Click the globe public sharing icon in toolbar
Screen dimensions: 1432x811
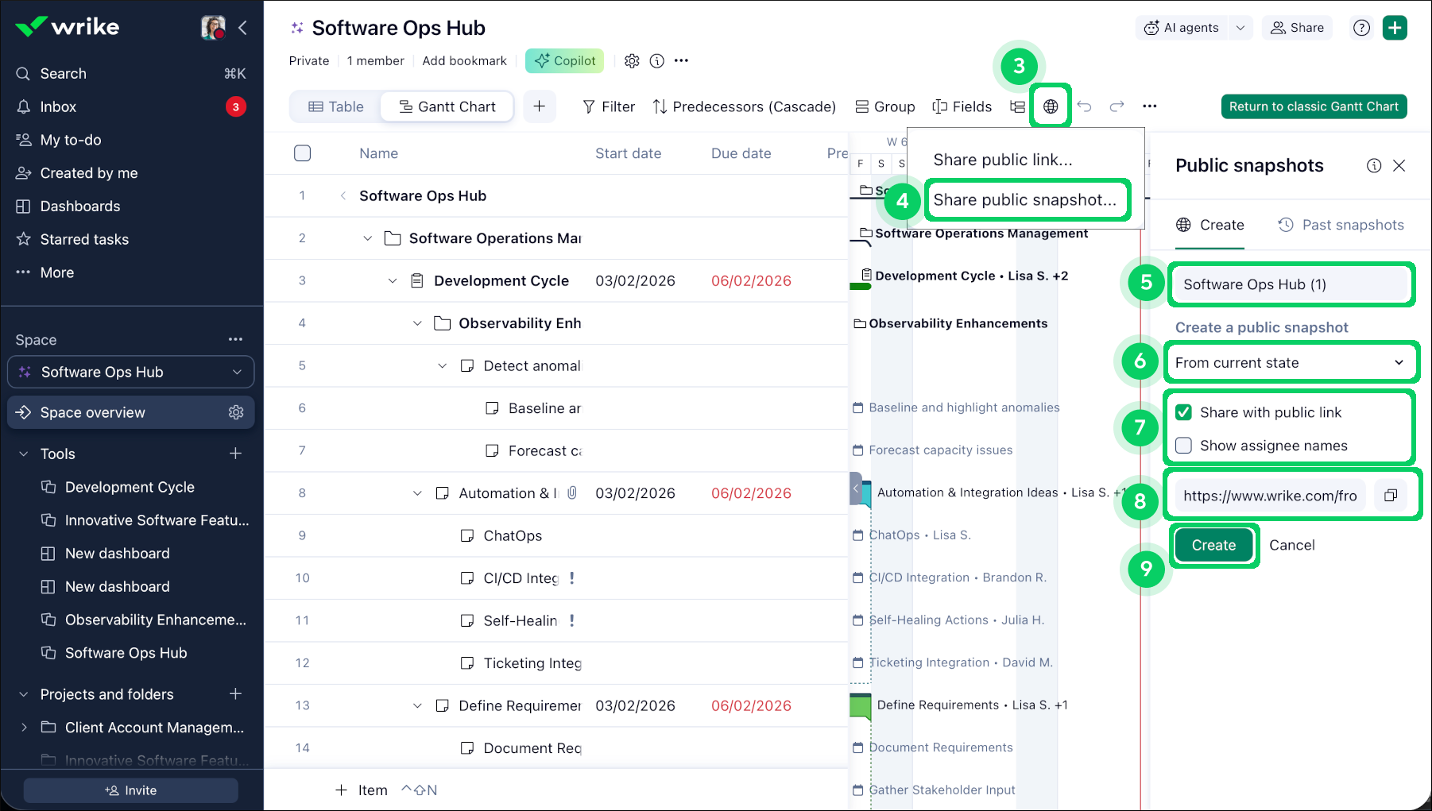[1050, 106]
